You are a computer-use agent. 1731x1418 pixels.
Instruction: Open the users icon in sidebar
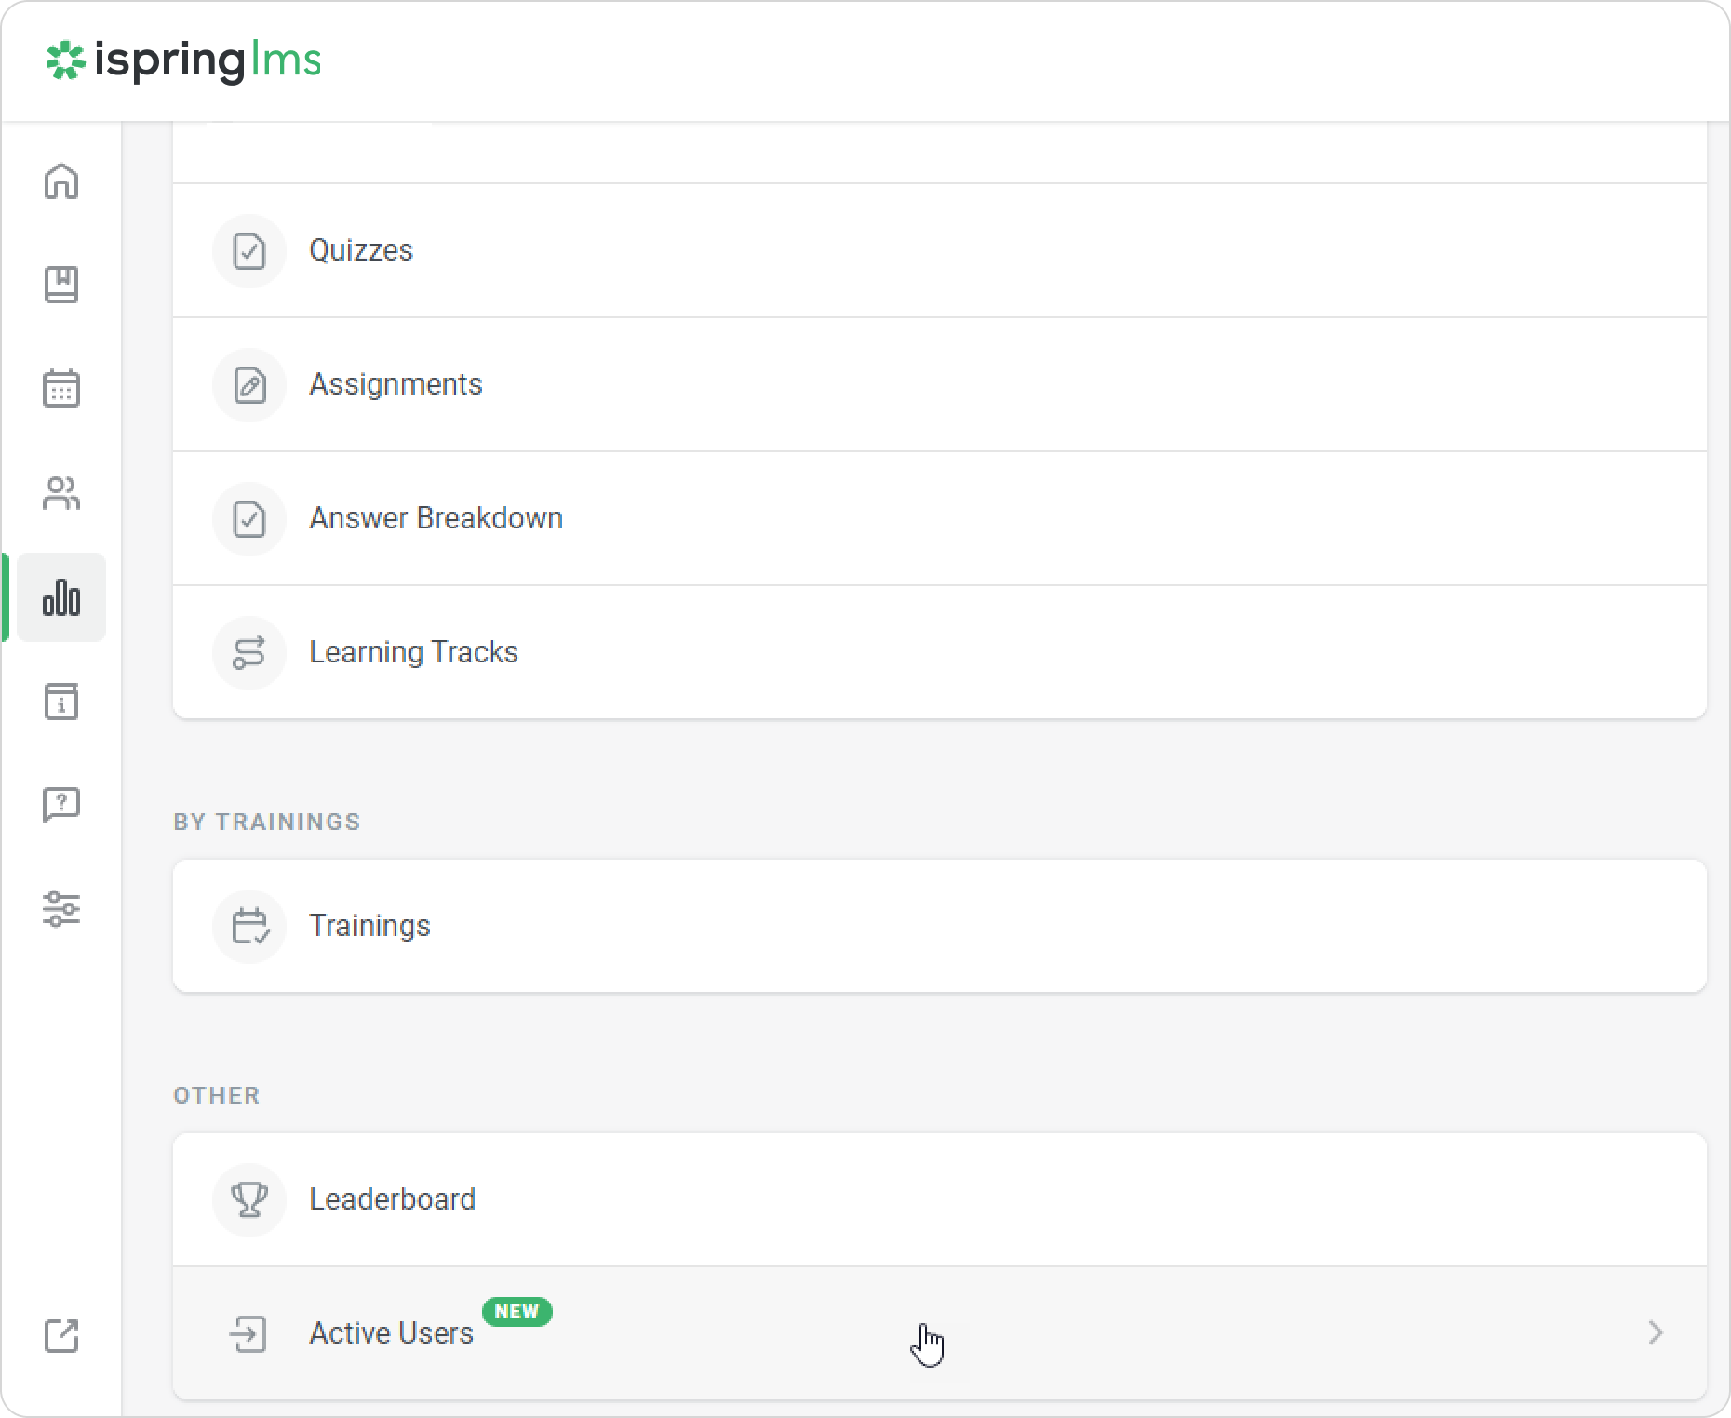tap(61, 493)
